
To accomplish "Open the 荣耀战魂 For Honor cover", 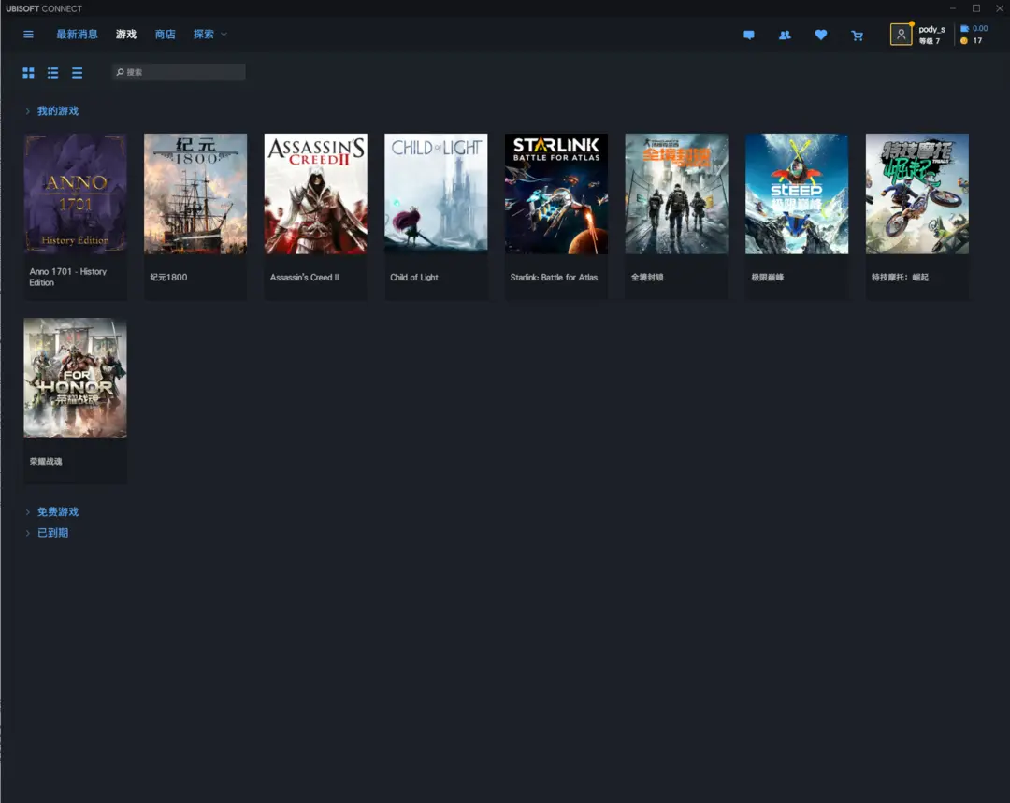I will tap(76, 378).
